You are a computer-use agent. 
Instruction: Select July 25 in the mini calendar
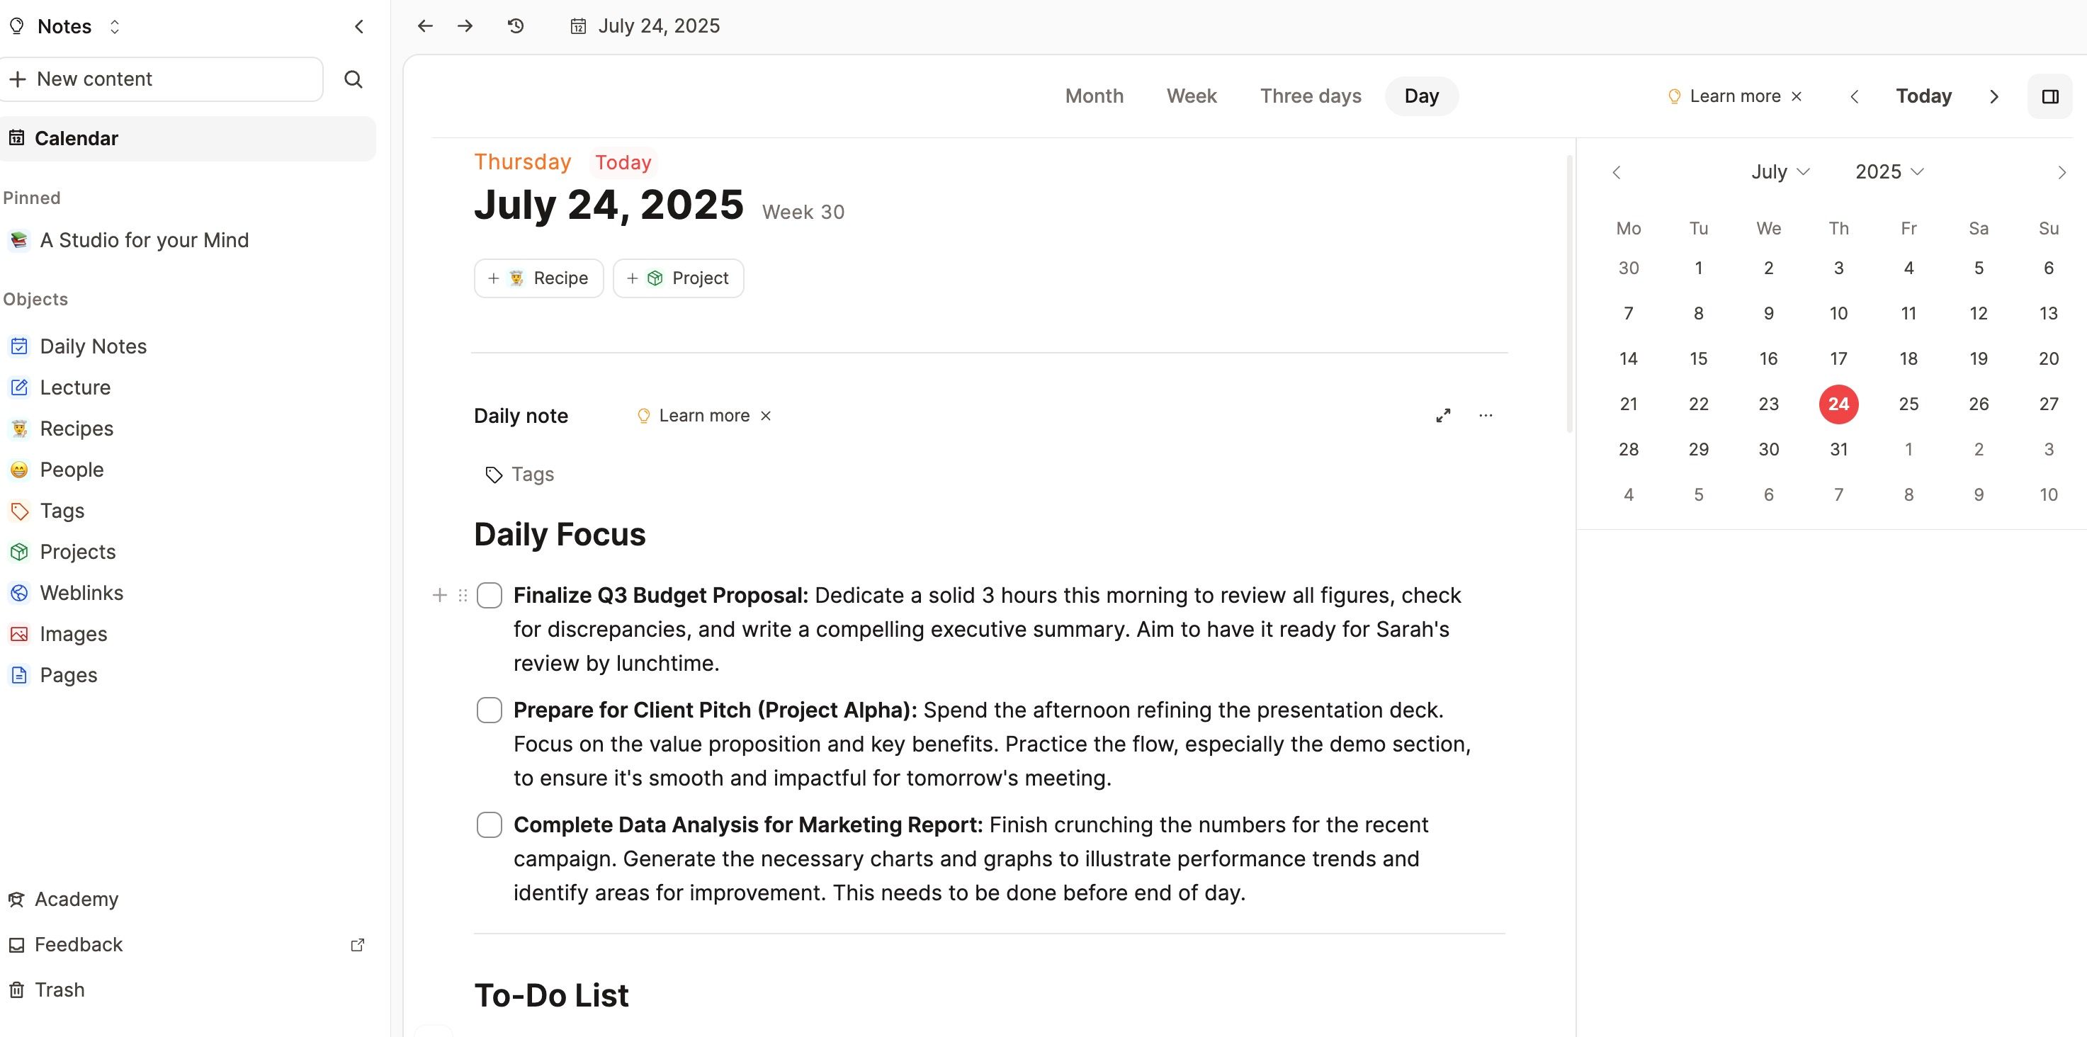pyautogui.click(x=1908, y=404)
